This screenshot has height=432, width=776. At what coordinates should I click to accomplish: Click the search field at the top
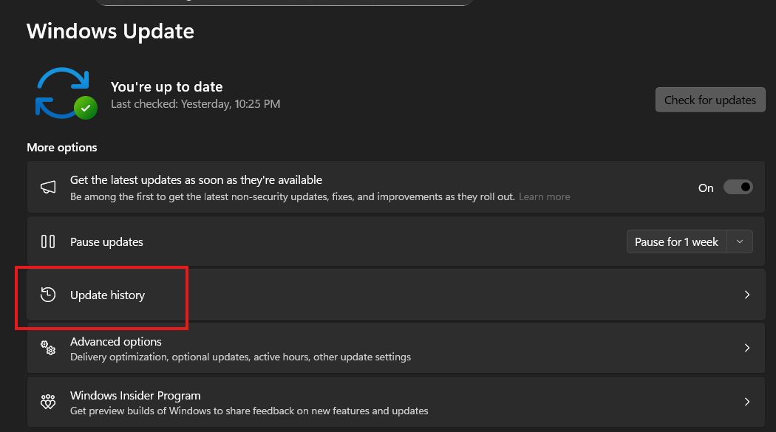pyautogui.click(x=284, y=3)
